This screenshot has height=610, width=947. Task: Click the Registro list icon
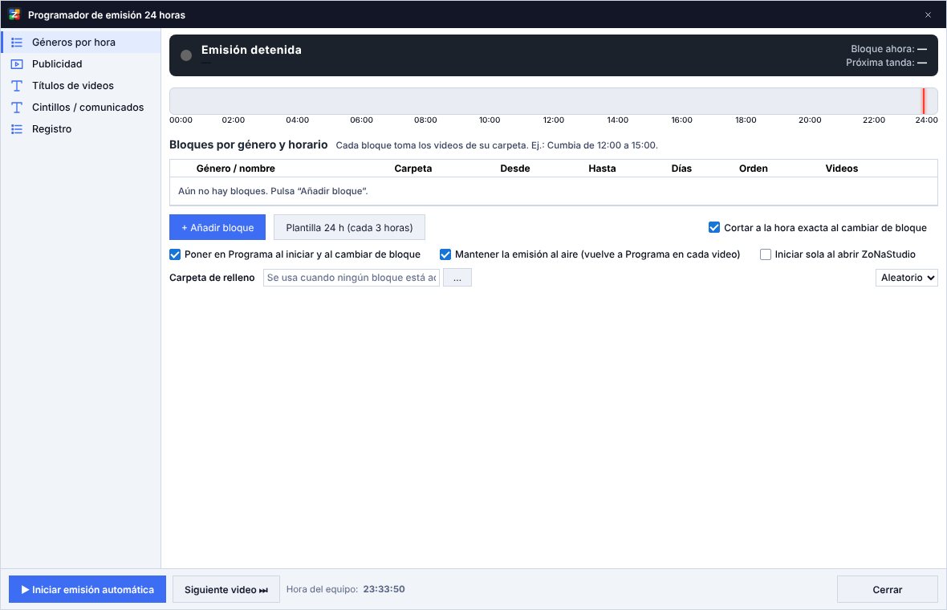click(17, 129)
